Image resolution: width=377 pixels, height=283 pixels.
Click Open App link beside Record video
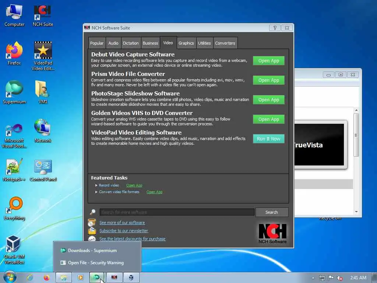point(134,185)
